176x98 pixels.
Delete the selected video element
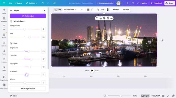(x=108, y=18)
